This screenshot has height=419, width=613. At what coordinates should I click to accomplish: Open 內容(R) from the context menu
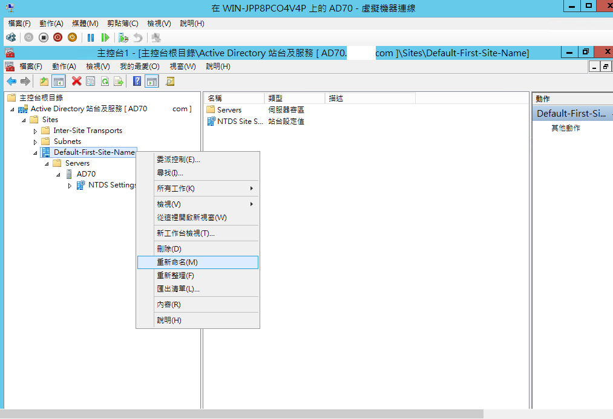click(198, 305)
